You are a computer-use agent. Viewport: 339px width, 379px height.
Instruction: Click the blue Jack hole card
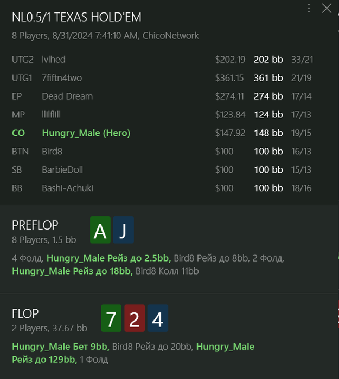click(x=123, y=231)
